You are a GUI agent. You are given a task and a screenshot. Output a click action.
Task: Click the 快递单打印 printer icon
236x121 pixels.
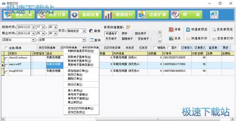[x=188, y=39]
